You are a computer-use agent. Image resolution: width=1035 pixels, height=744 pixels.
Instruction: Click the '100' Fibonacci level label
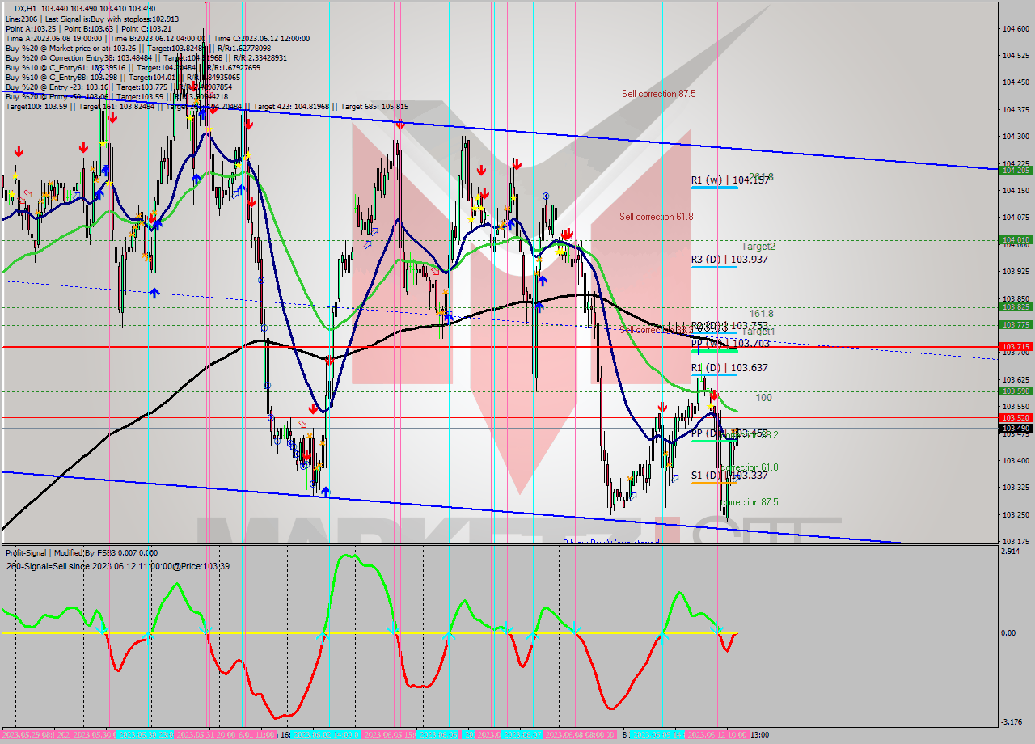point(763,399)
